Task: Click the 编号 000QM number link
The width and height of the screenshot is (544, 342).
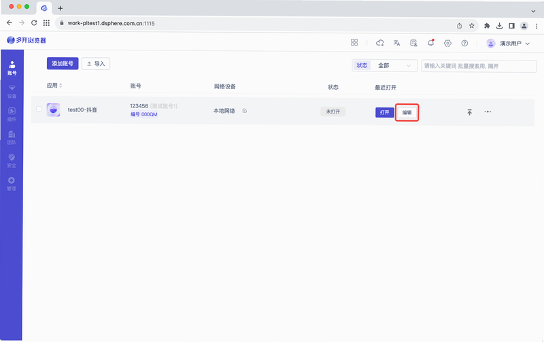Action: click(144, 114)
